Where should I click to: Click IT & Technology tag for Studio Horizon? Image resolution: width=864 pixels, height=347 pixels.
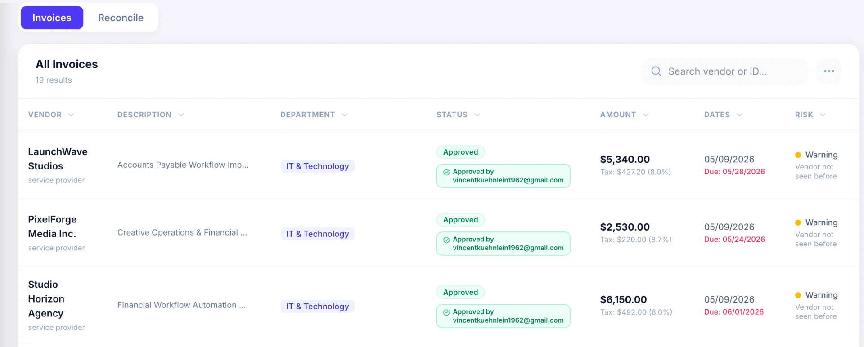[x=318, y=307]
